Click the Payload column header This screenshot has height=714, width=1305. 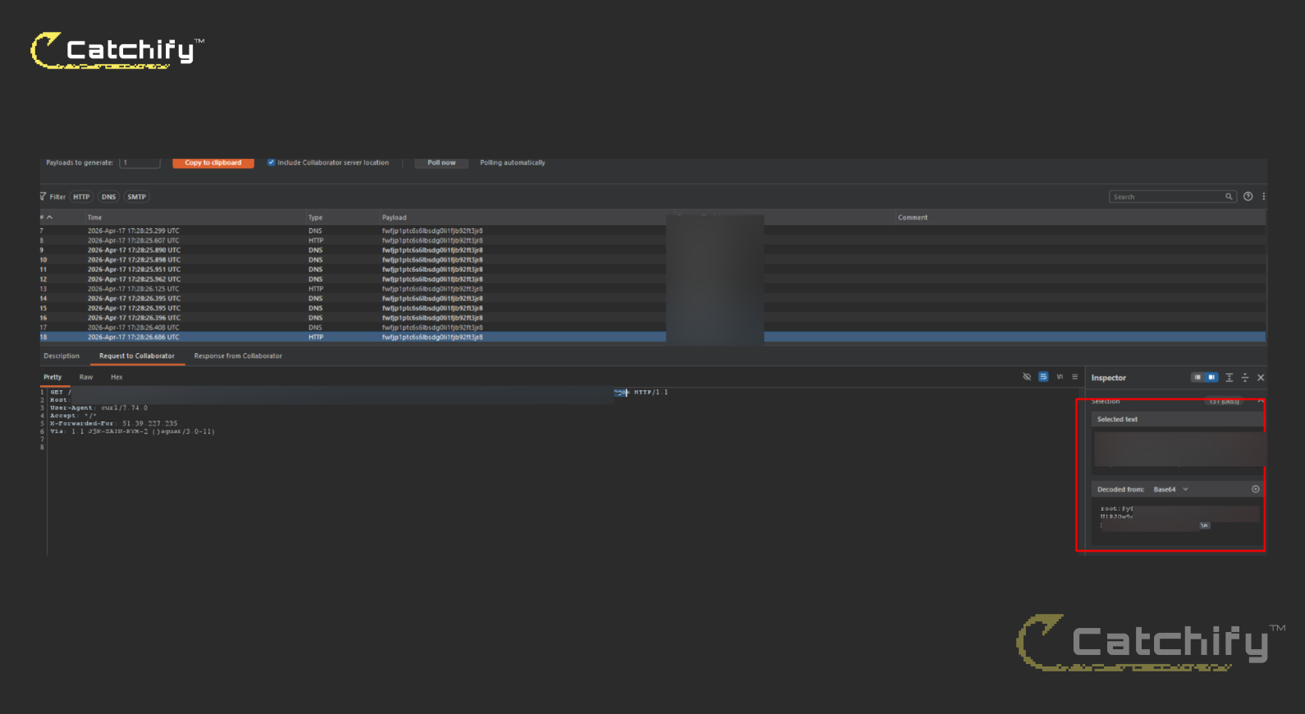(394, 217)
